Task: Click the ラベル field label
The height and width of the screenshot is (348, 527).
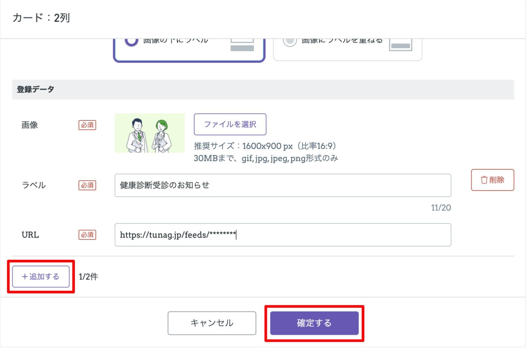Action: pyautogui.click(x=34, y=185)
